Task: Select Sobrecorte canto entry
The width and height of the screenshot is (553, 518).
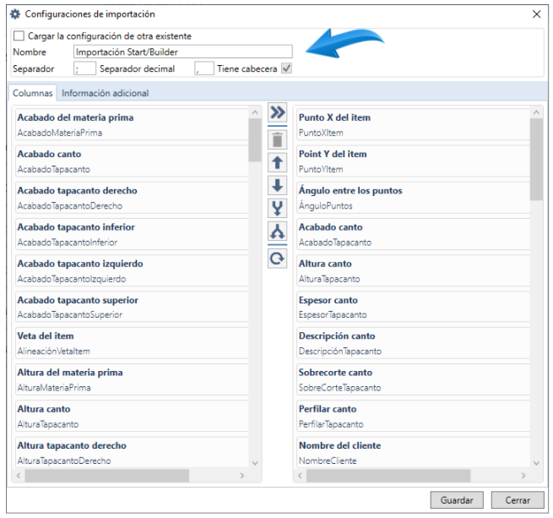Action: (x=414, y=379)
